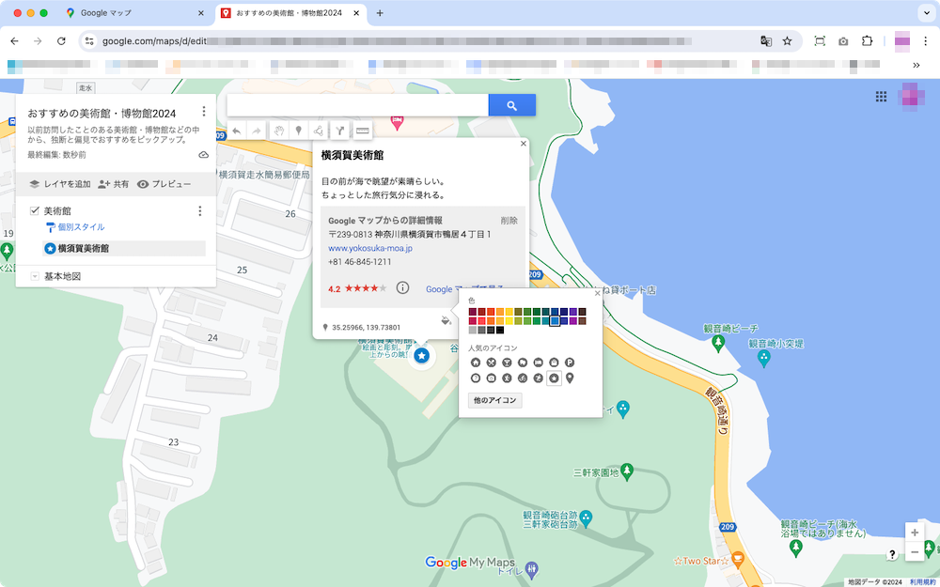Click the 観音崎ビーチ map label
940x587 pixels.
click(730, 328)
